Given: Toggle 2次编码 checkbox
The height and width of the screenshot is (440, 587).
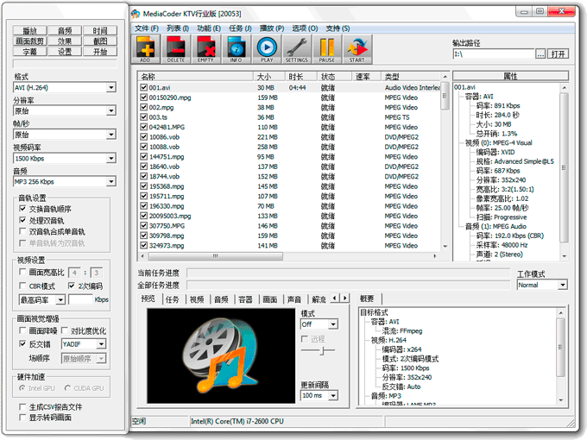Looking at the screenshot, I should (72, 286).
